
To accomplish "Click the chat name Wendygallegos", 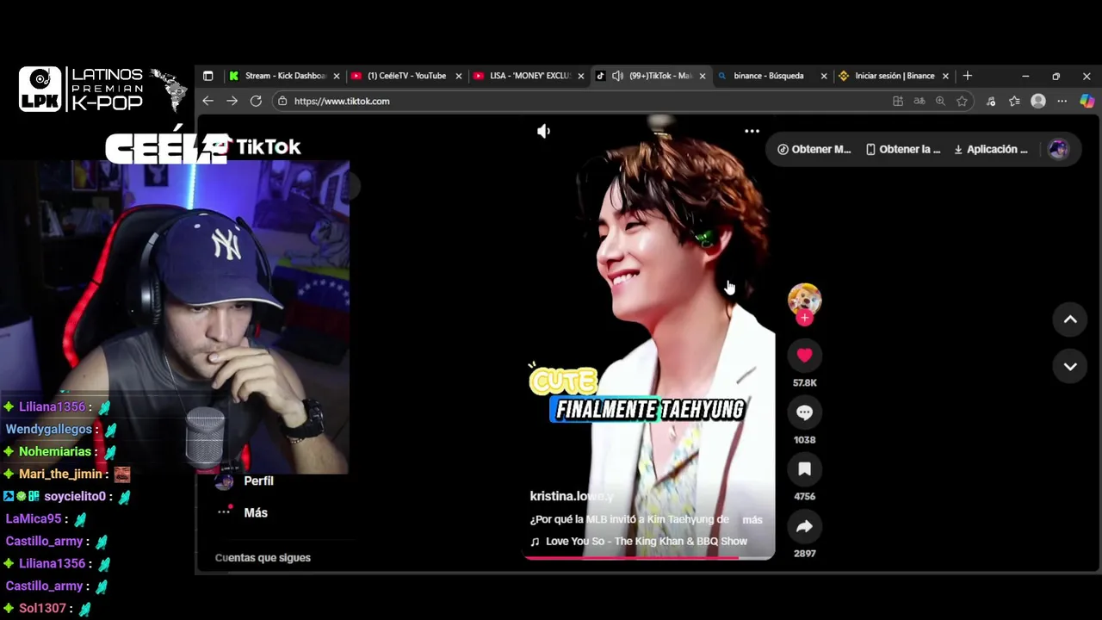I will (x=48, y=429).
